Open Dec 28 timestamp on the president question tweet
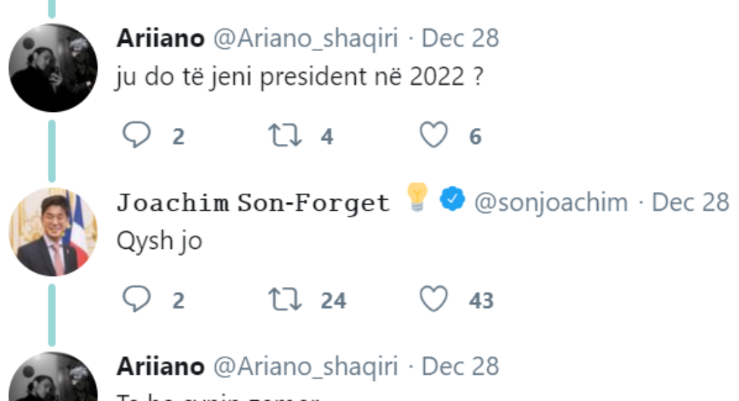This screenshot has width=739, height=401. 460,38
